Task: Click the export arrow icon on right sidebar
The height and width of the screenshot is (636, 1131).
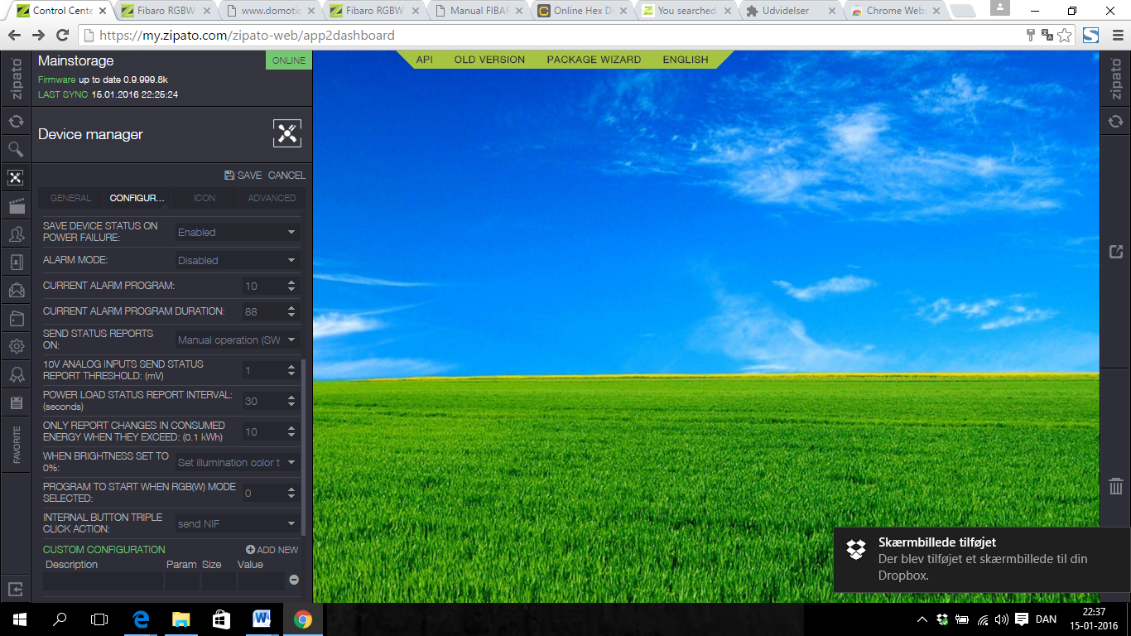Action: 1115,252
